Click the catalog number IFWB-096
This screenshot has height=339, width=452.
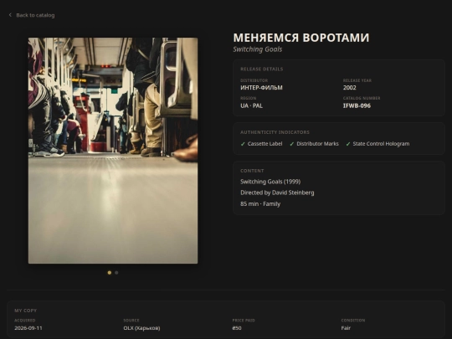click(357, 105)
